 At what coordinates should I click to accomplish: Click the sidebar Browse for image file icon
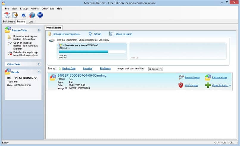(9, 37)
